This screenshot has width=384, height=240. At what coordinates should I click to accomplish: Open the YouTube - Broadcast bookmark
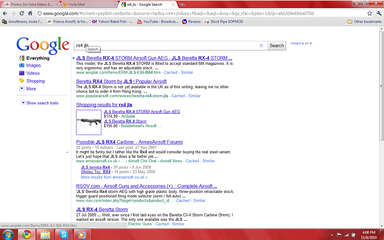tap(158, 22)
